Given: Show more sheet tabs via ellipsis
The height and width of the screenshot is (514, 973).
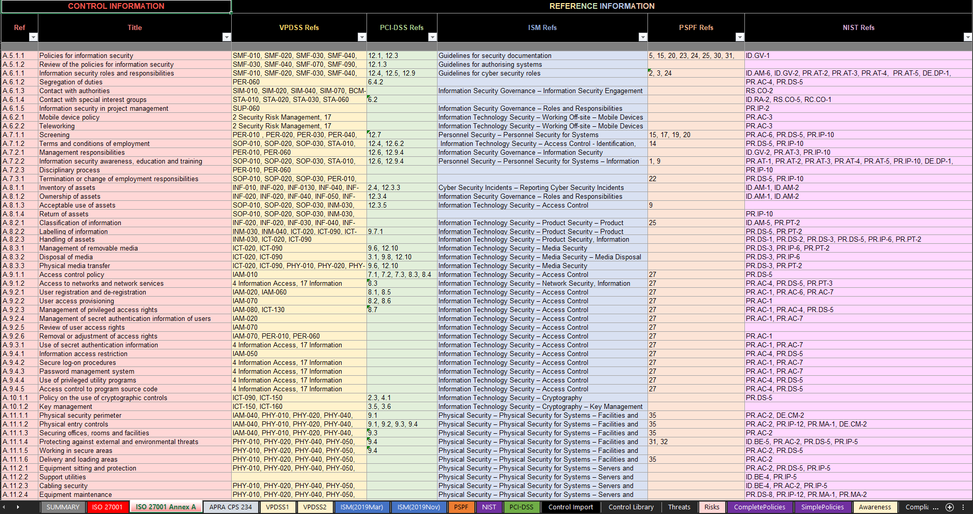Looking at the screenshot, I should click(x=936, y=507).
